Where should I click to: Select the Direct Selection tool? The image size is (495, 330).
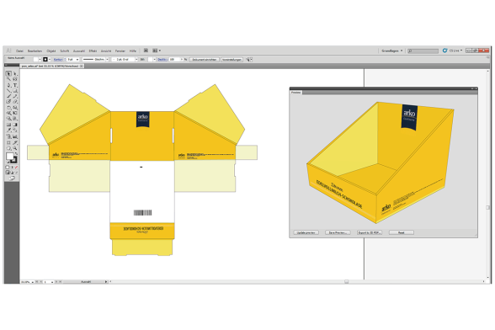coord(15,73)
